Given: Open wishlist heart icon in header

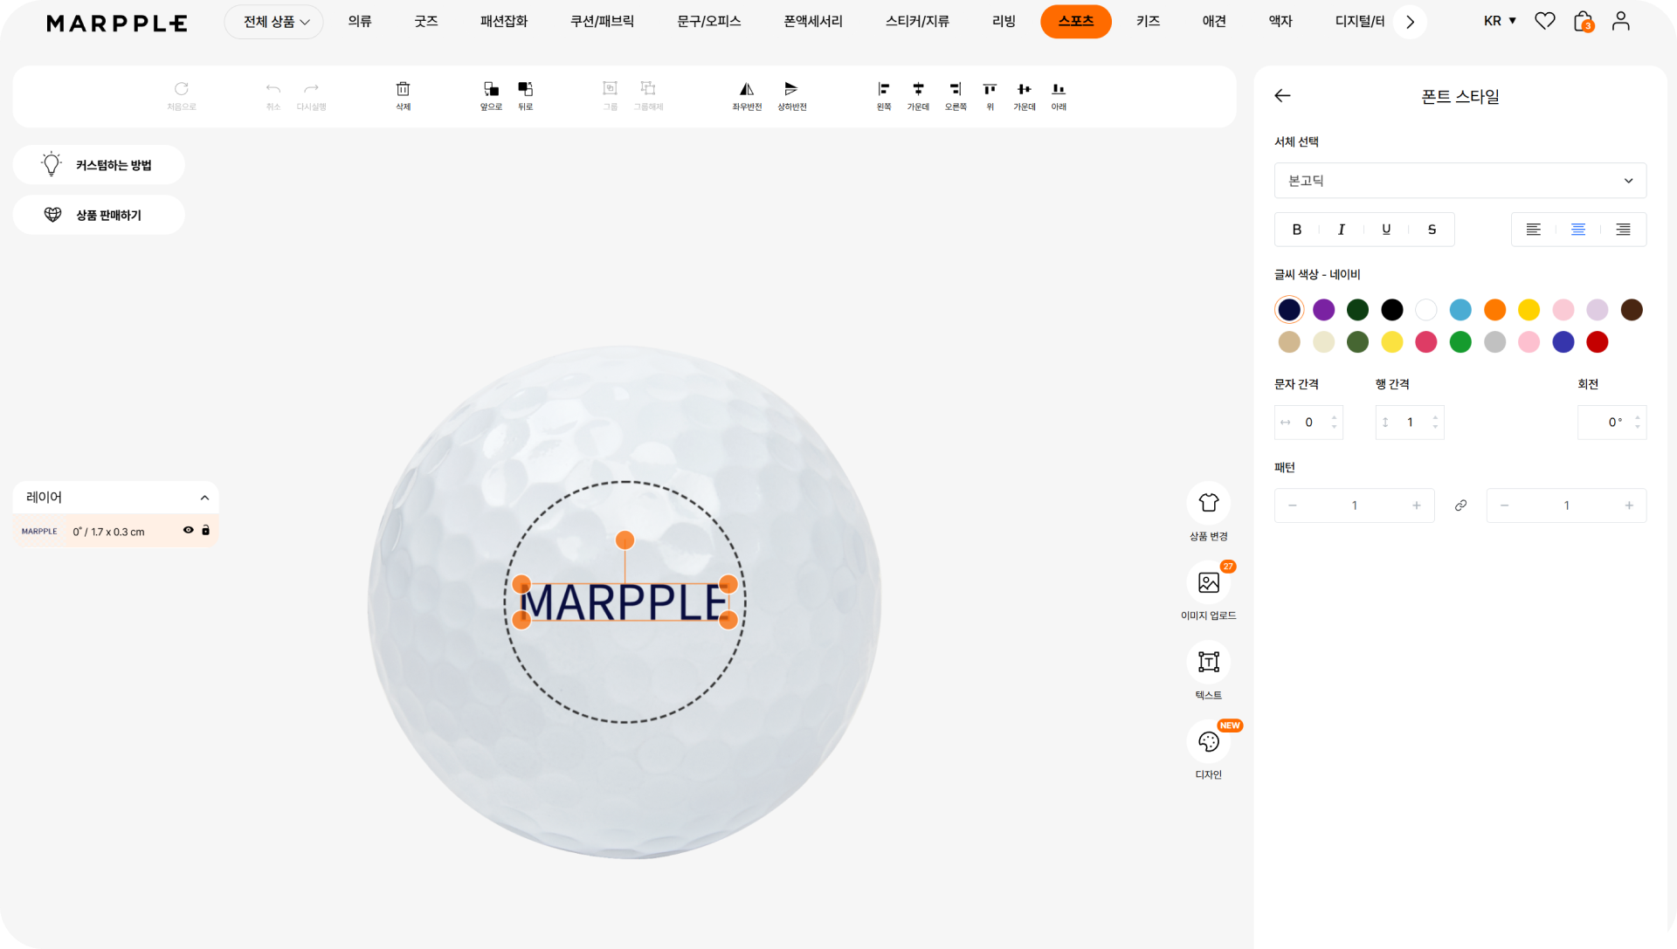Looking at the screenshot, I should [x=1545, y=21].
